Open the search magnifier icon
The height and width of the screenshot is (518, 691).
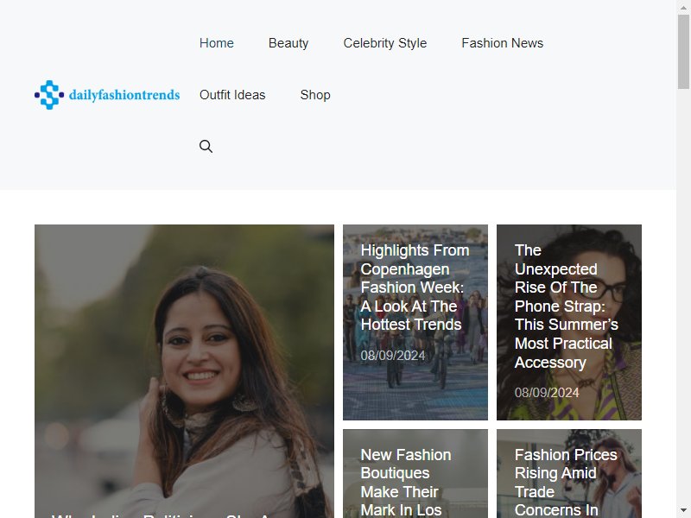206,146
